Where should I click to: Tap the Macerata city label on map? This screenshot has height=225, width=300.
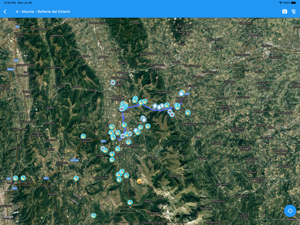(255, 35)
